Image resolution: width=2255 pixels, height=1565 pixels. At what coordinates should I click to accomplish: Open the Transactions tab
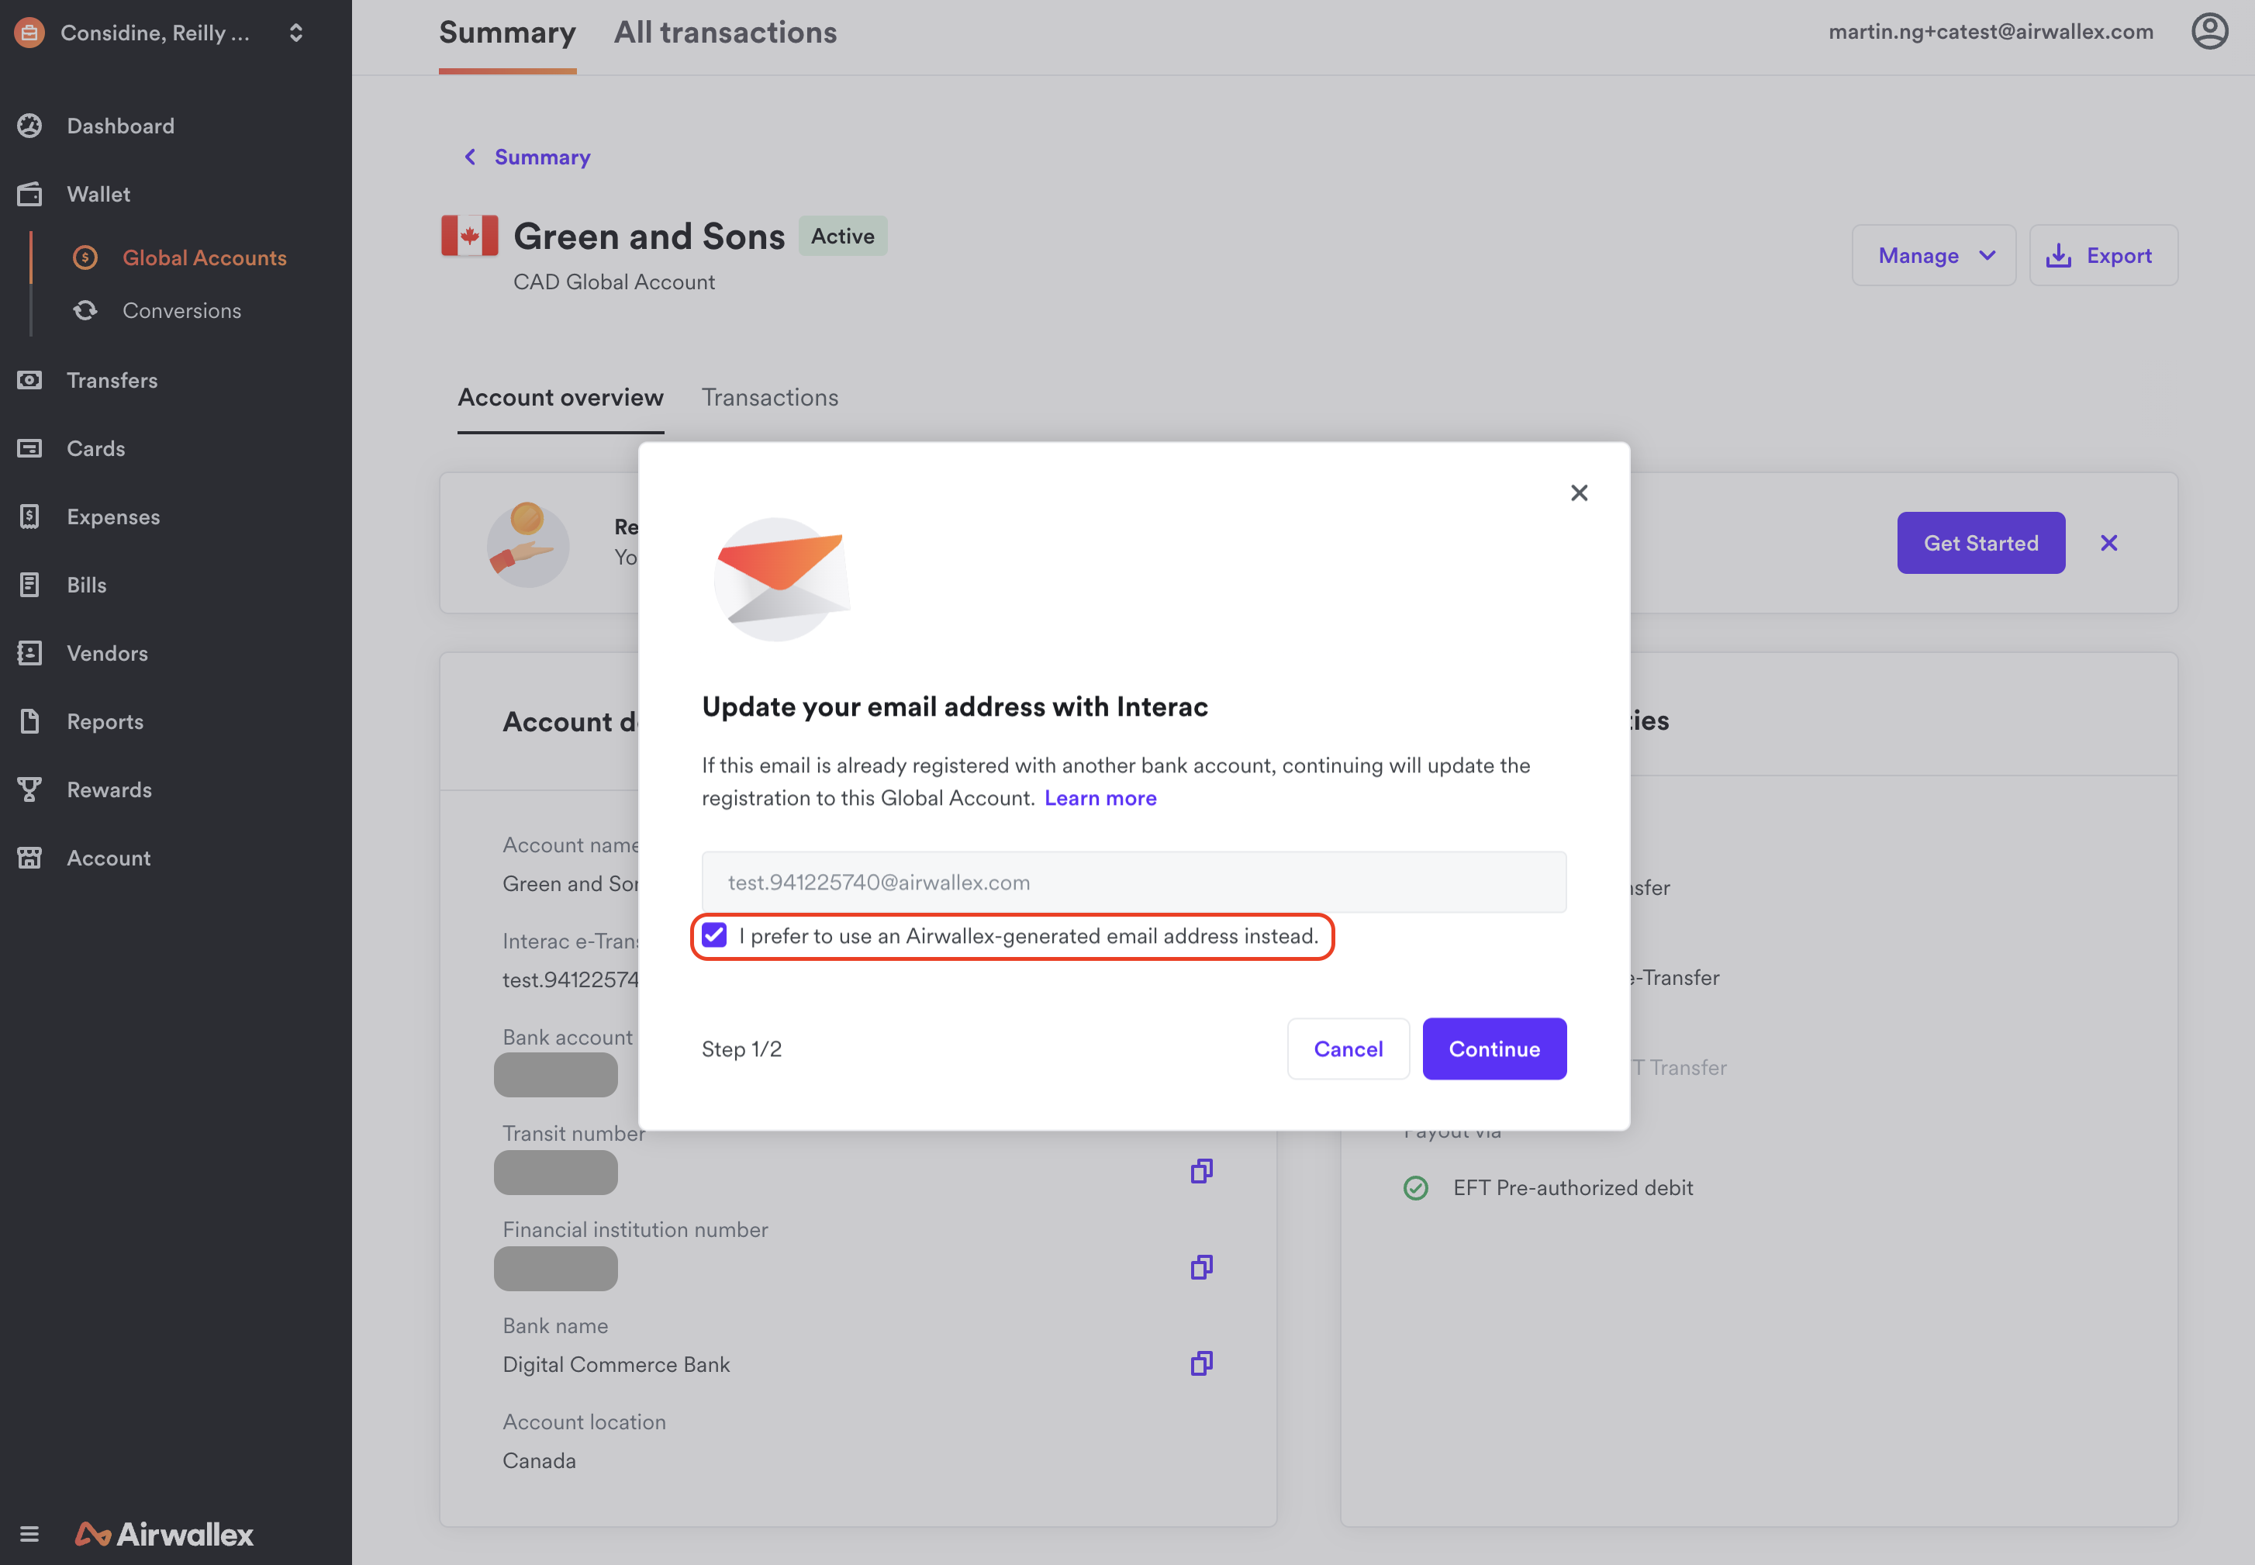(770, 397)
